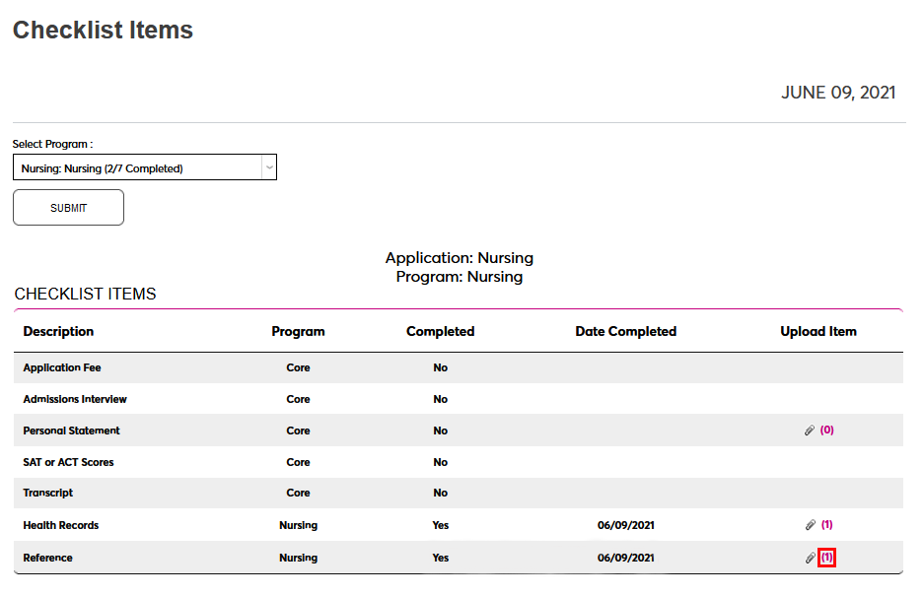Click the paperclip icon in the Reference row

[811, 558]
